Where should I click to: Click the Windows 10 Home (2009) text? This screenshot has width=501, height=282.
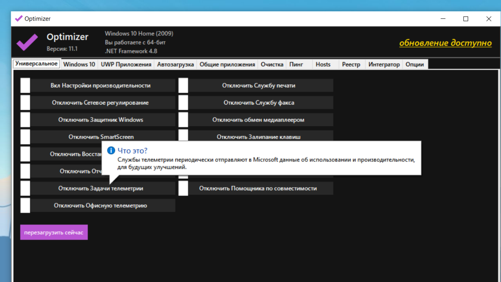139,33
